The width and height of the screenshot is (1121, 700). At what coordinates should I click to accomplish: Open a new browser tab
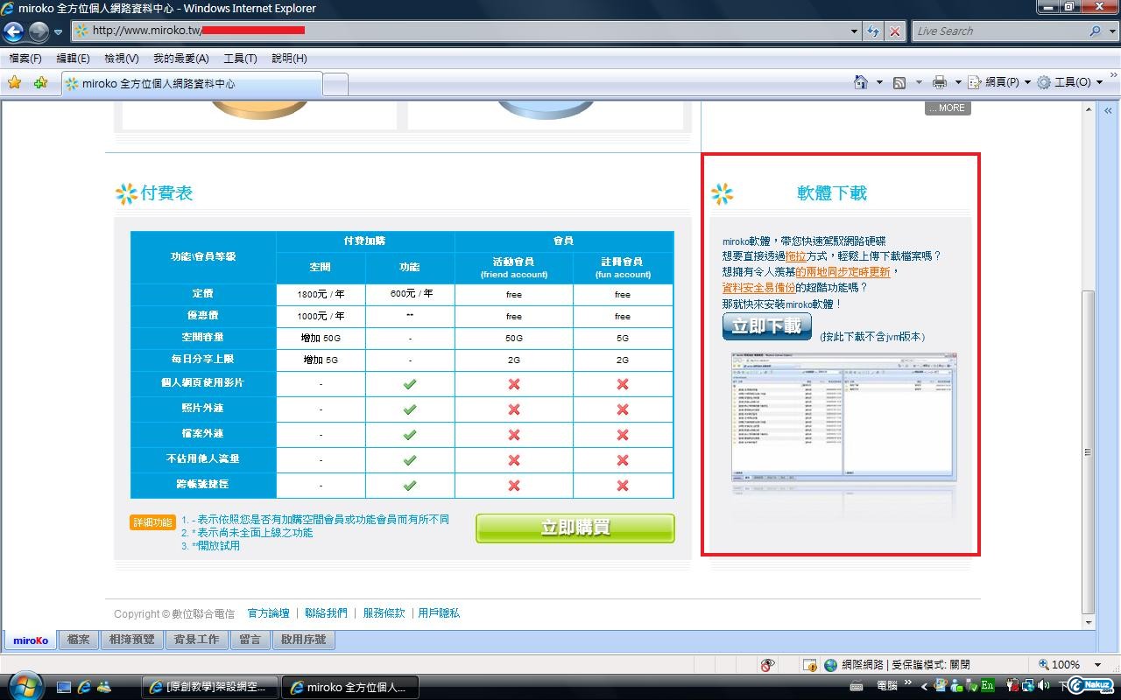point(335,84)
